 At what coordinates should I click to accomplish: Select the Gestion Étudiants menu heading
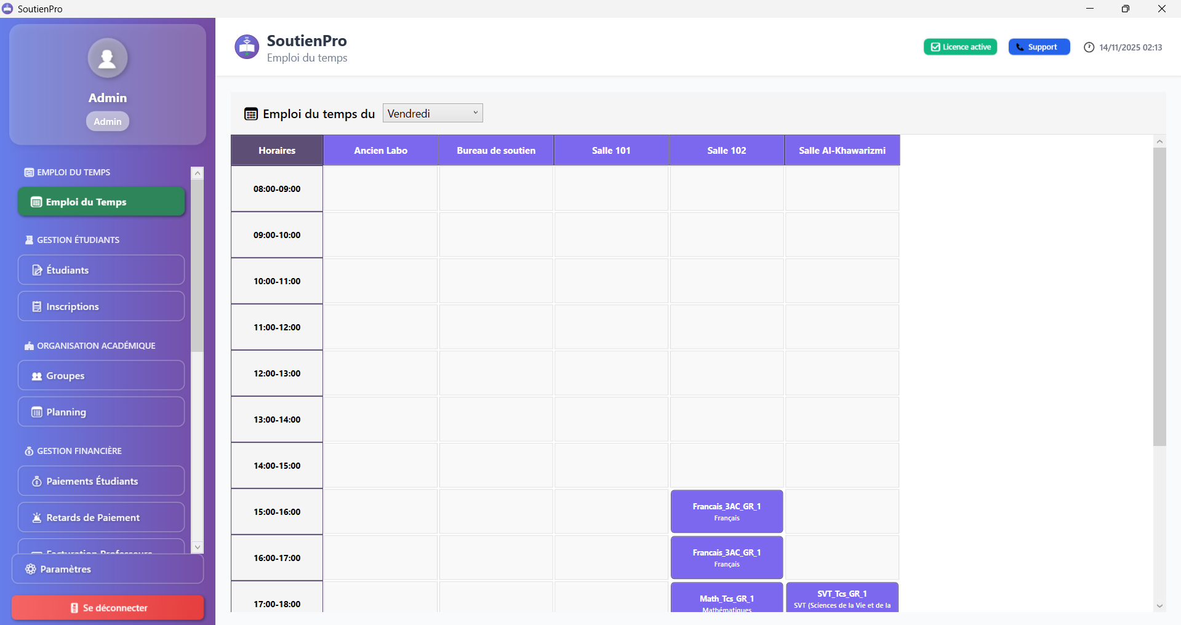[x=78, y=239]
